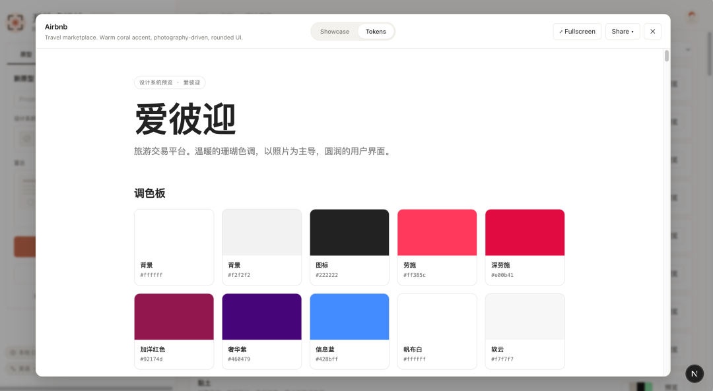Choose the #92174d 加洋红色 swatch
The image size is (713, 391).
174,331
